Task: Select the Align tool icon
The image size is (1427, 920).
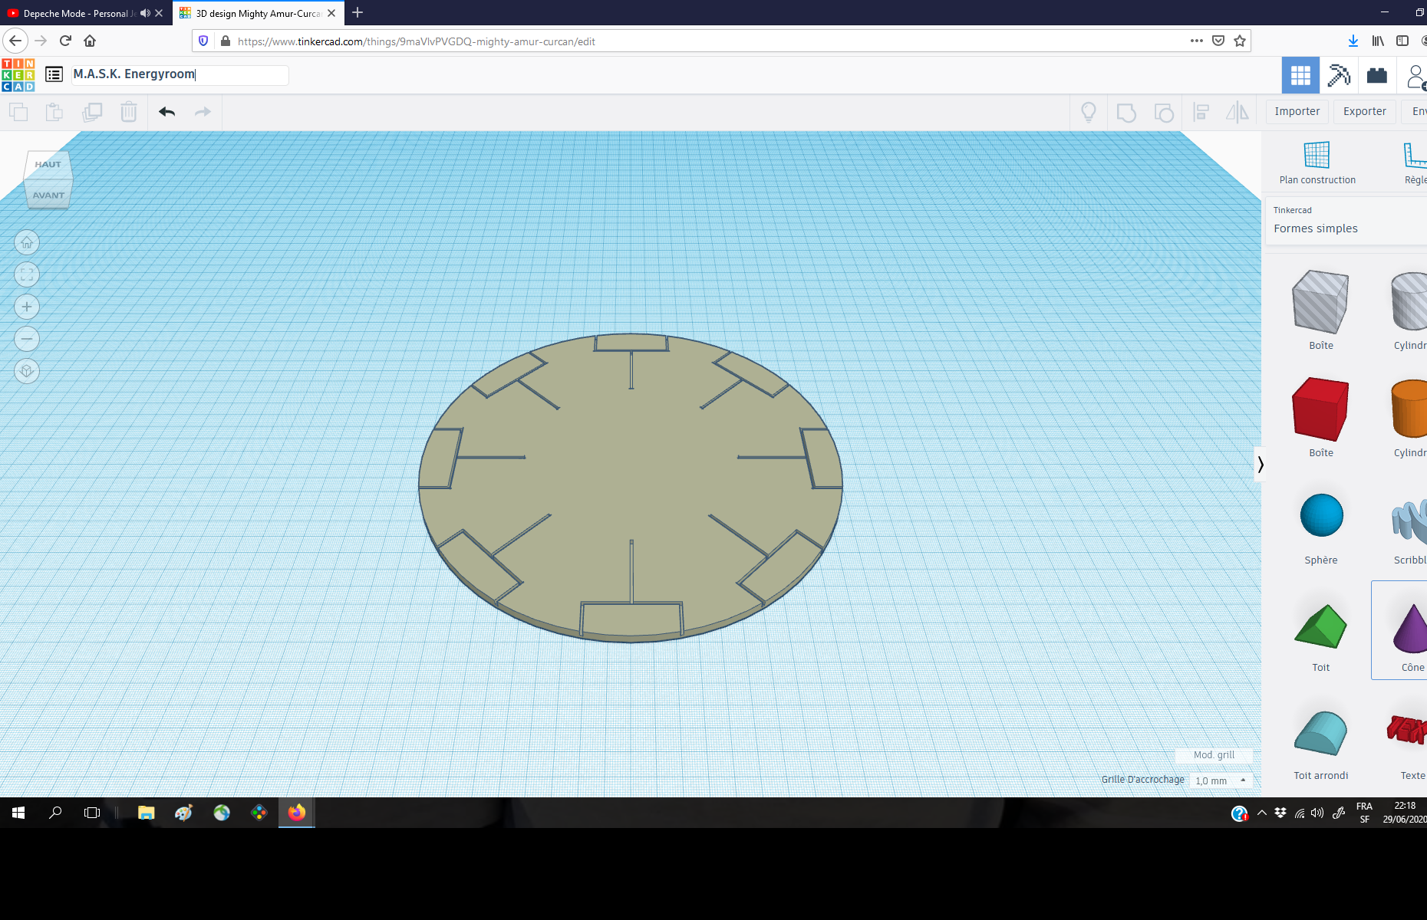Action: [x=1201, y=113]
